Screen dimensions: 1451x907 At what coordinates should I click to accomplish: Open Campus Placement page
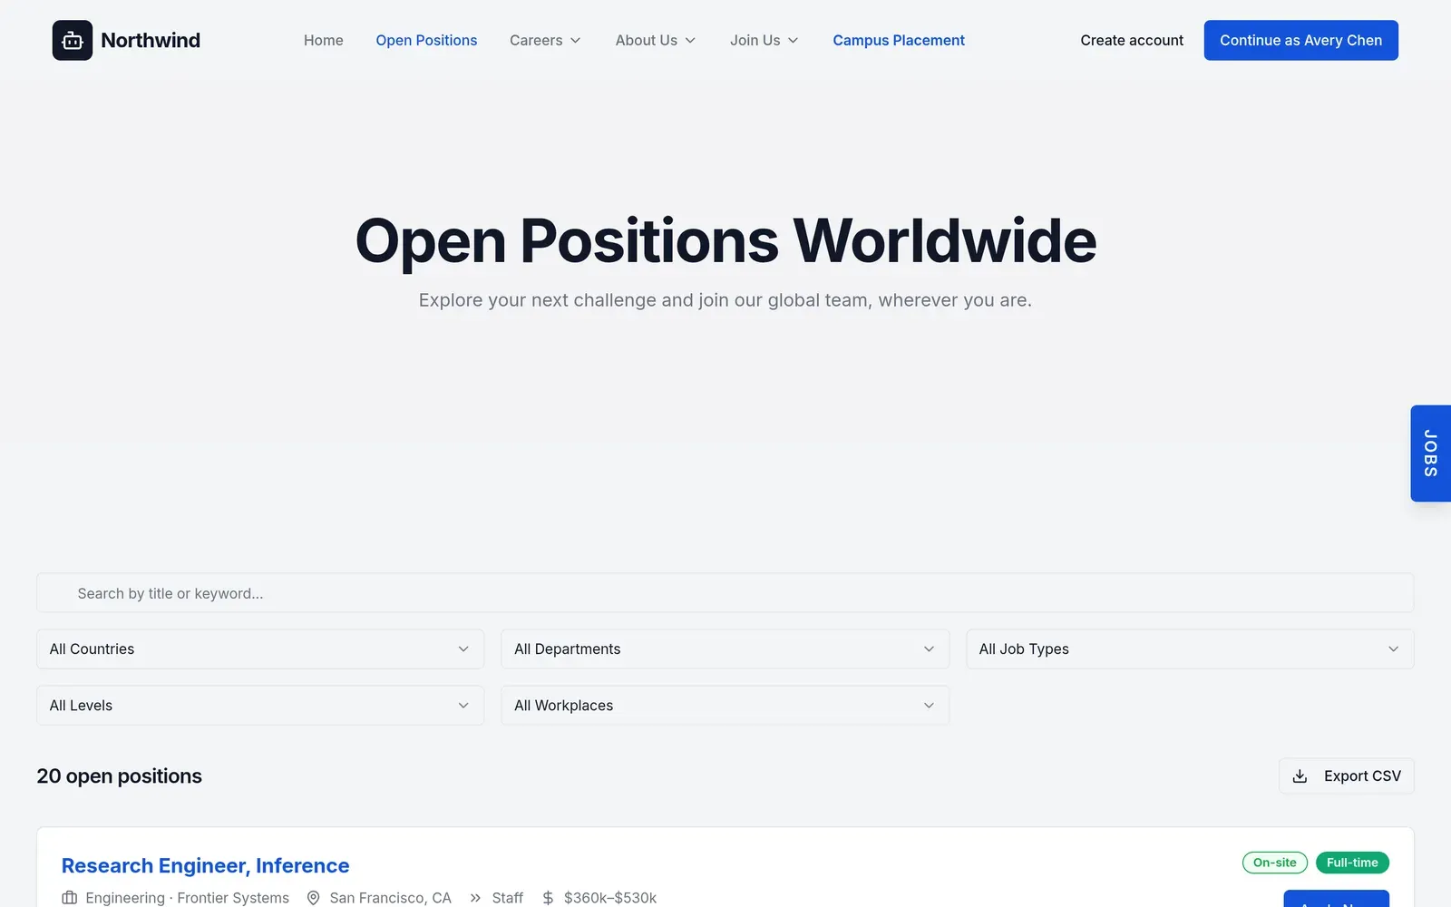point(899,40)
